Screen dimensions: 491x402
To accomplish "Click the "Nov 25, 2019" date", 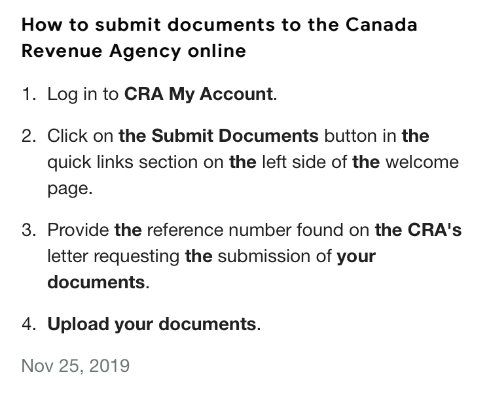I will [x=75, y=365].
